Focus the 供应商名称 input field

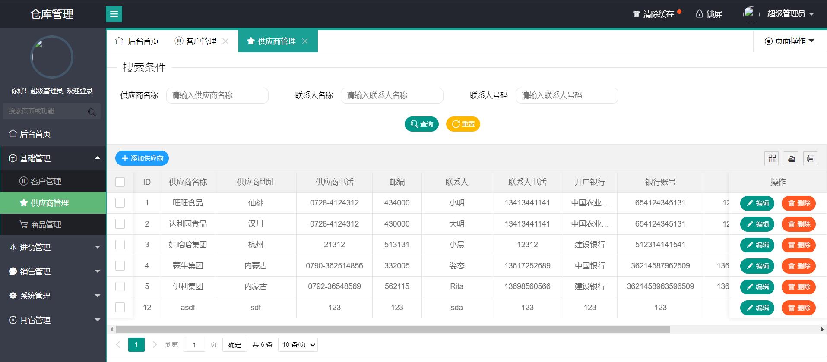[217, 95]
